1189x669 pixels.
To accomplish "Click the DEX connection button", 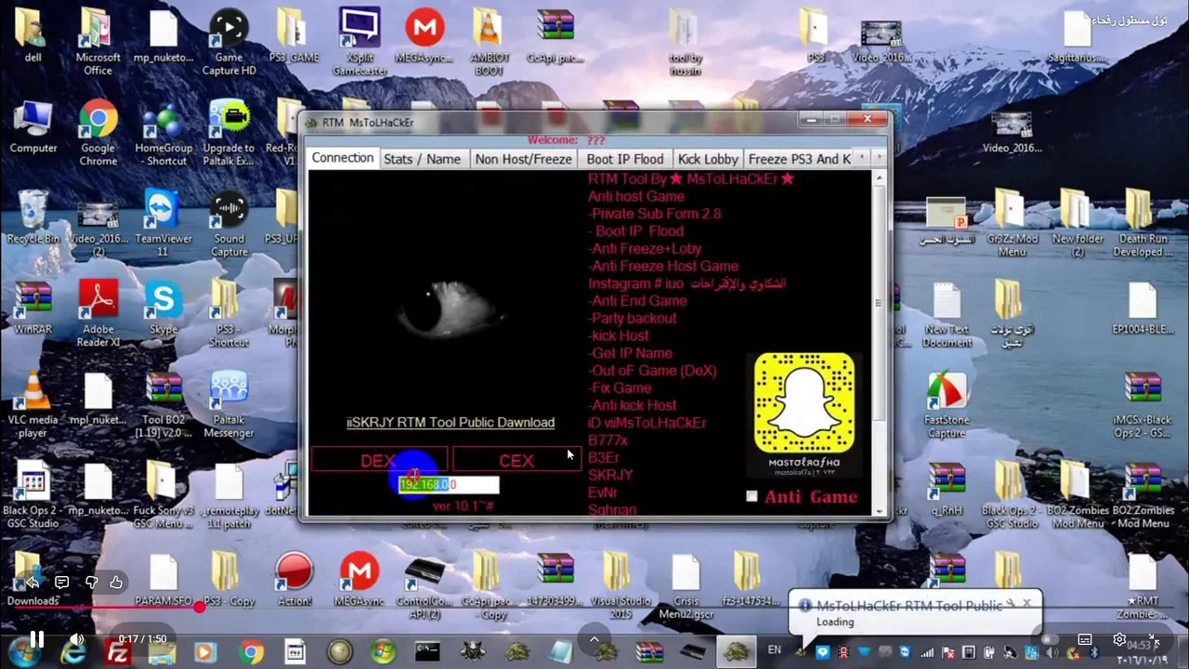I will (378, 460).
